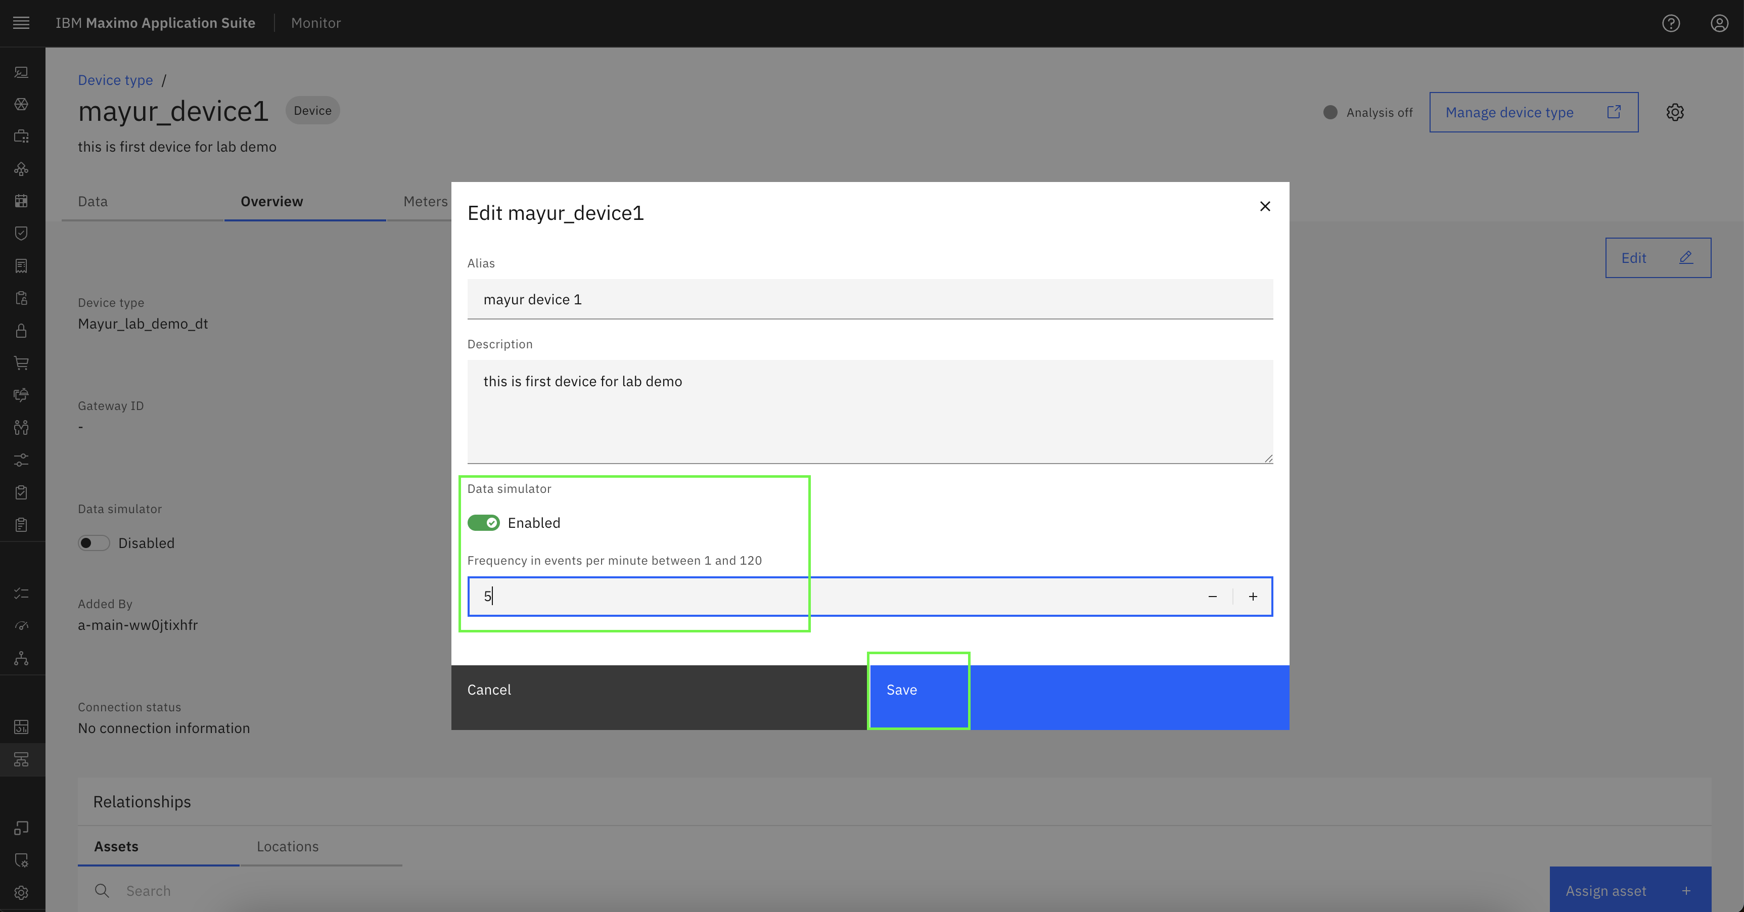Click the dashboard layout sidebar icon

pyautogui.click(x=22, y=727)
